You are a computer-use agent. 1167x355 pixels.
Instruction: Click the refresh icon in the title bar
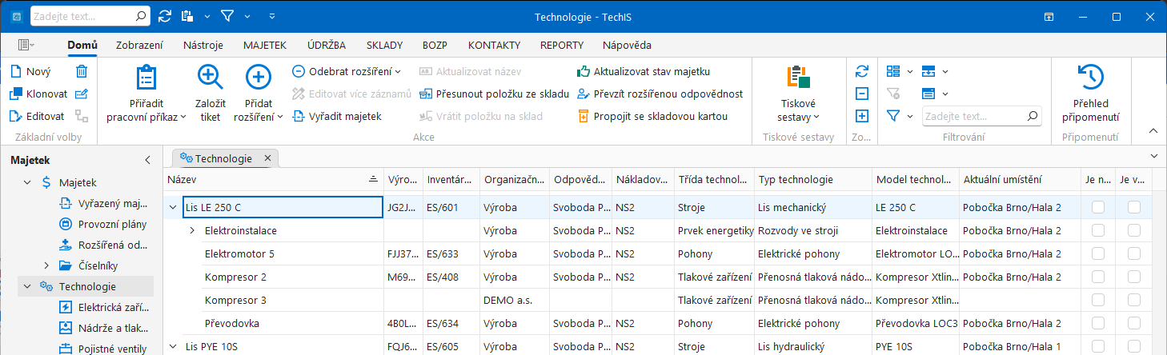tap(165, 15)
